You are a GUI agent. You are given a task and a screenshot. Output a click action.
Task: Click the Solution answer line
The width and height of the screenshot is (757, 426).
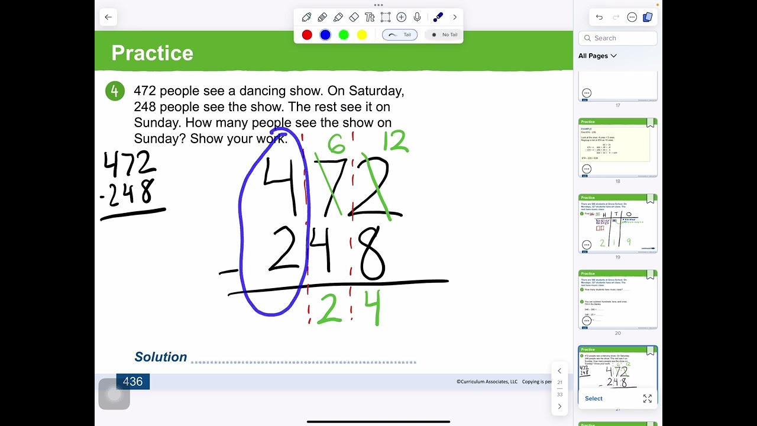coord(303,362)
